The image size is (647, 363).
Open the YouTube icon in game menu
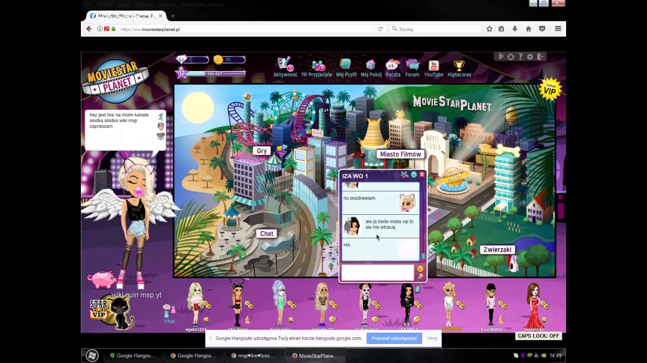coord(434,68)
